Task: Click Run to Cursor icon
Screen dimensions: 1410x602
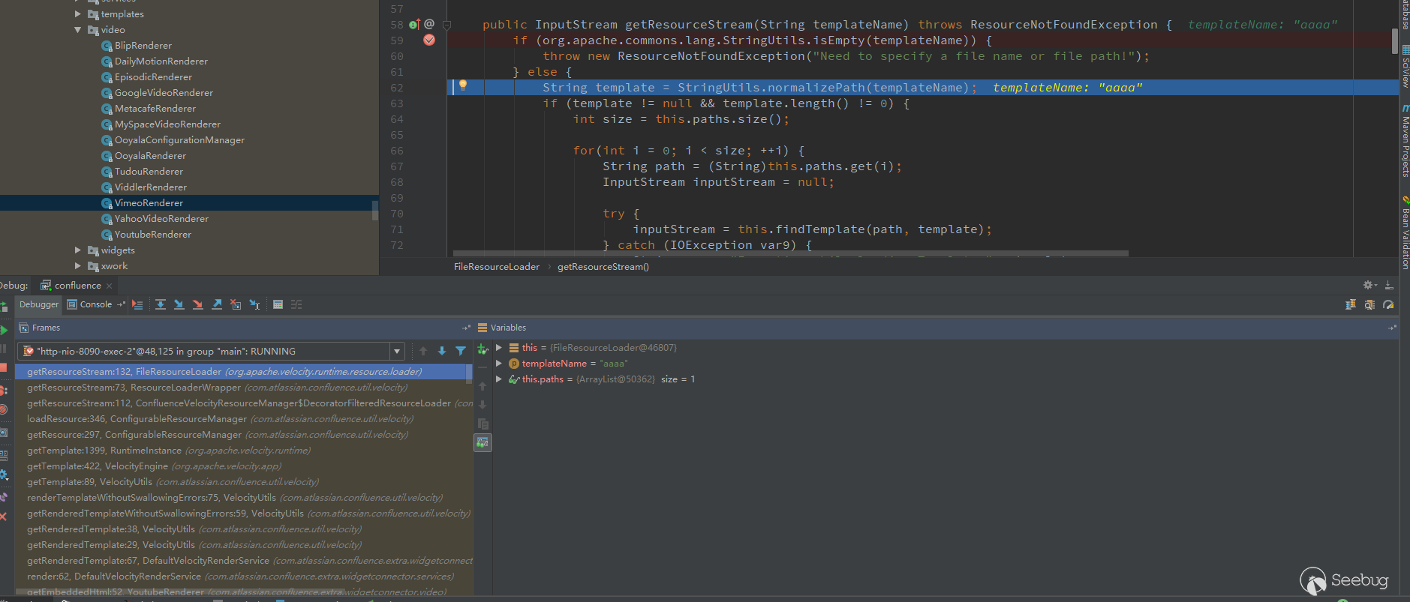Action: coord(254,304)
